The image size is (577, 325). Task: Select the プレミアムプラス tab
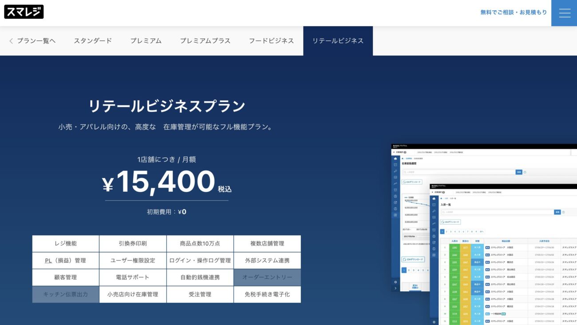(205, 41)
